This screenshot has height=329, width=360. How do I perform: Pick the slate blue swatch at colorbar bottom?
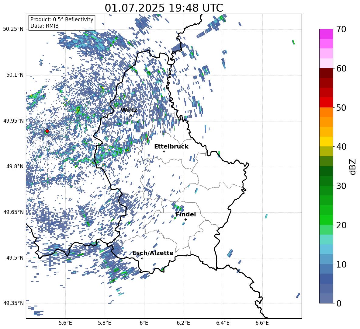tap(326, 299)
